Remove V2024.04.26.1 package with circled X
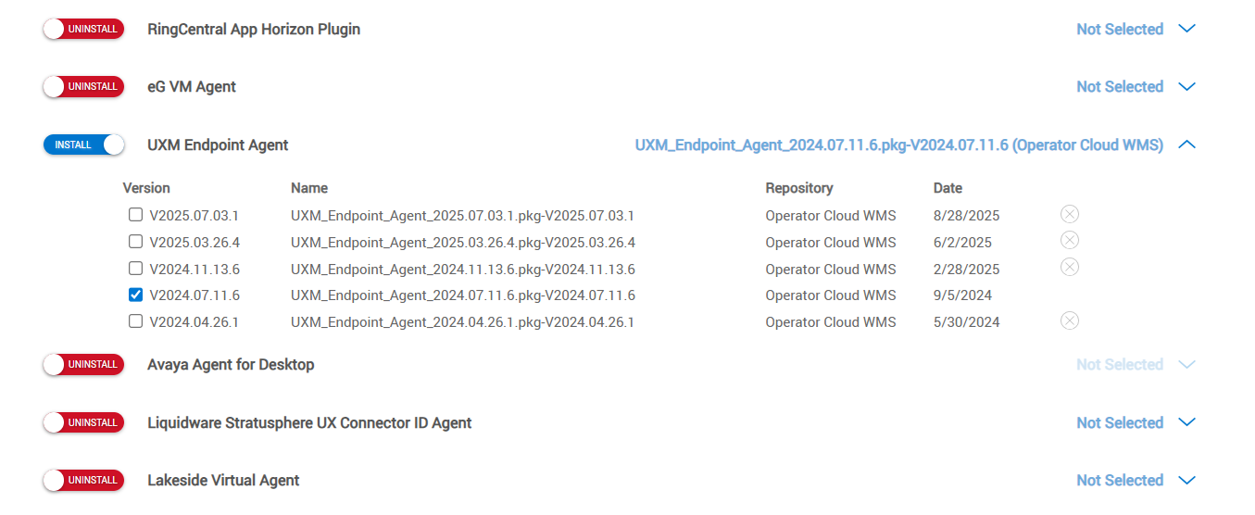 (1069, 321)
